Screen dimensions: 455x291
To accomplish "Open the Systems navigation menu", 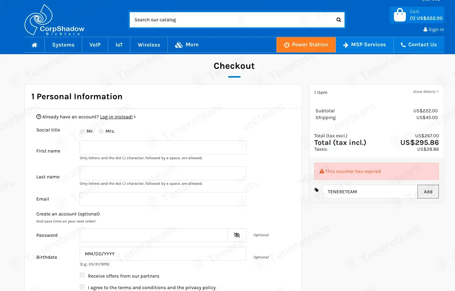I will [63, 45].
